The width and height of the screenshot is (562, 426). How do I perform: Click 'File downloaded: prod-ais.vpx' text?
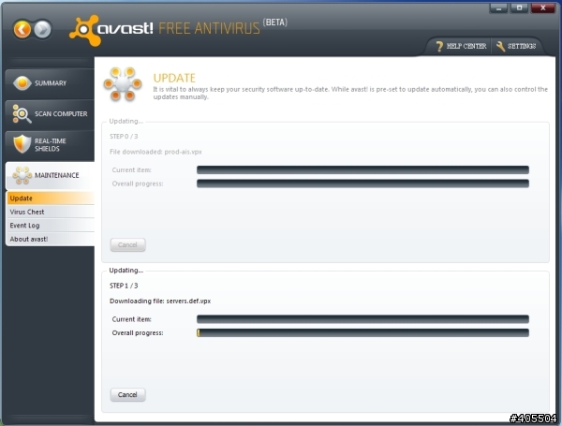click(155, 152)
